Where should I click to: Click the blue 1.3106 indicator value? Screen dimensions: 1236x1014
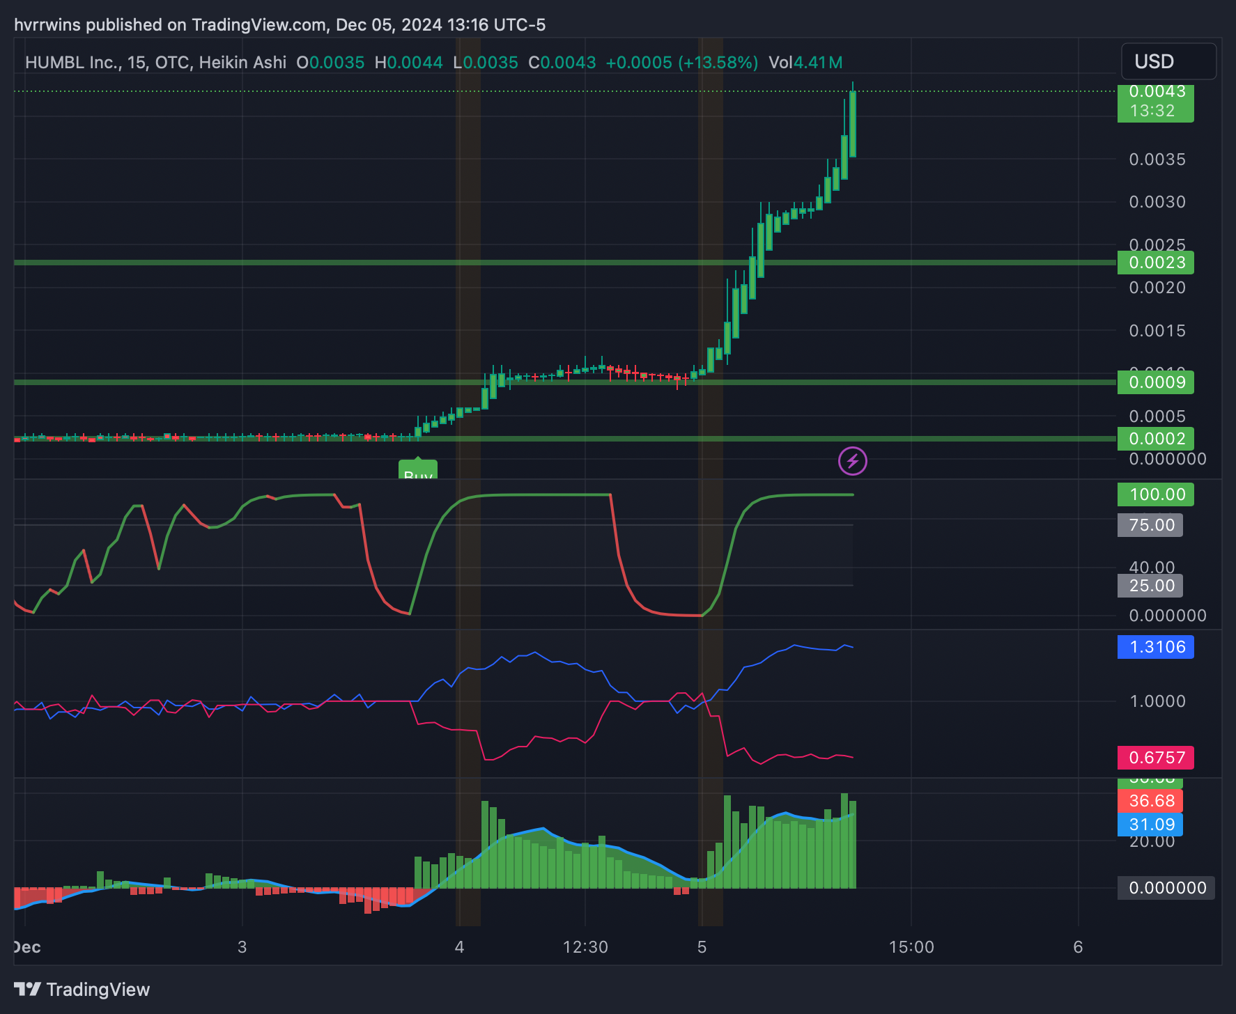pos(1156,647)
